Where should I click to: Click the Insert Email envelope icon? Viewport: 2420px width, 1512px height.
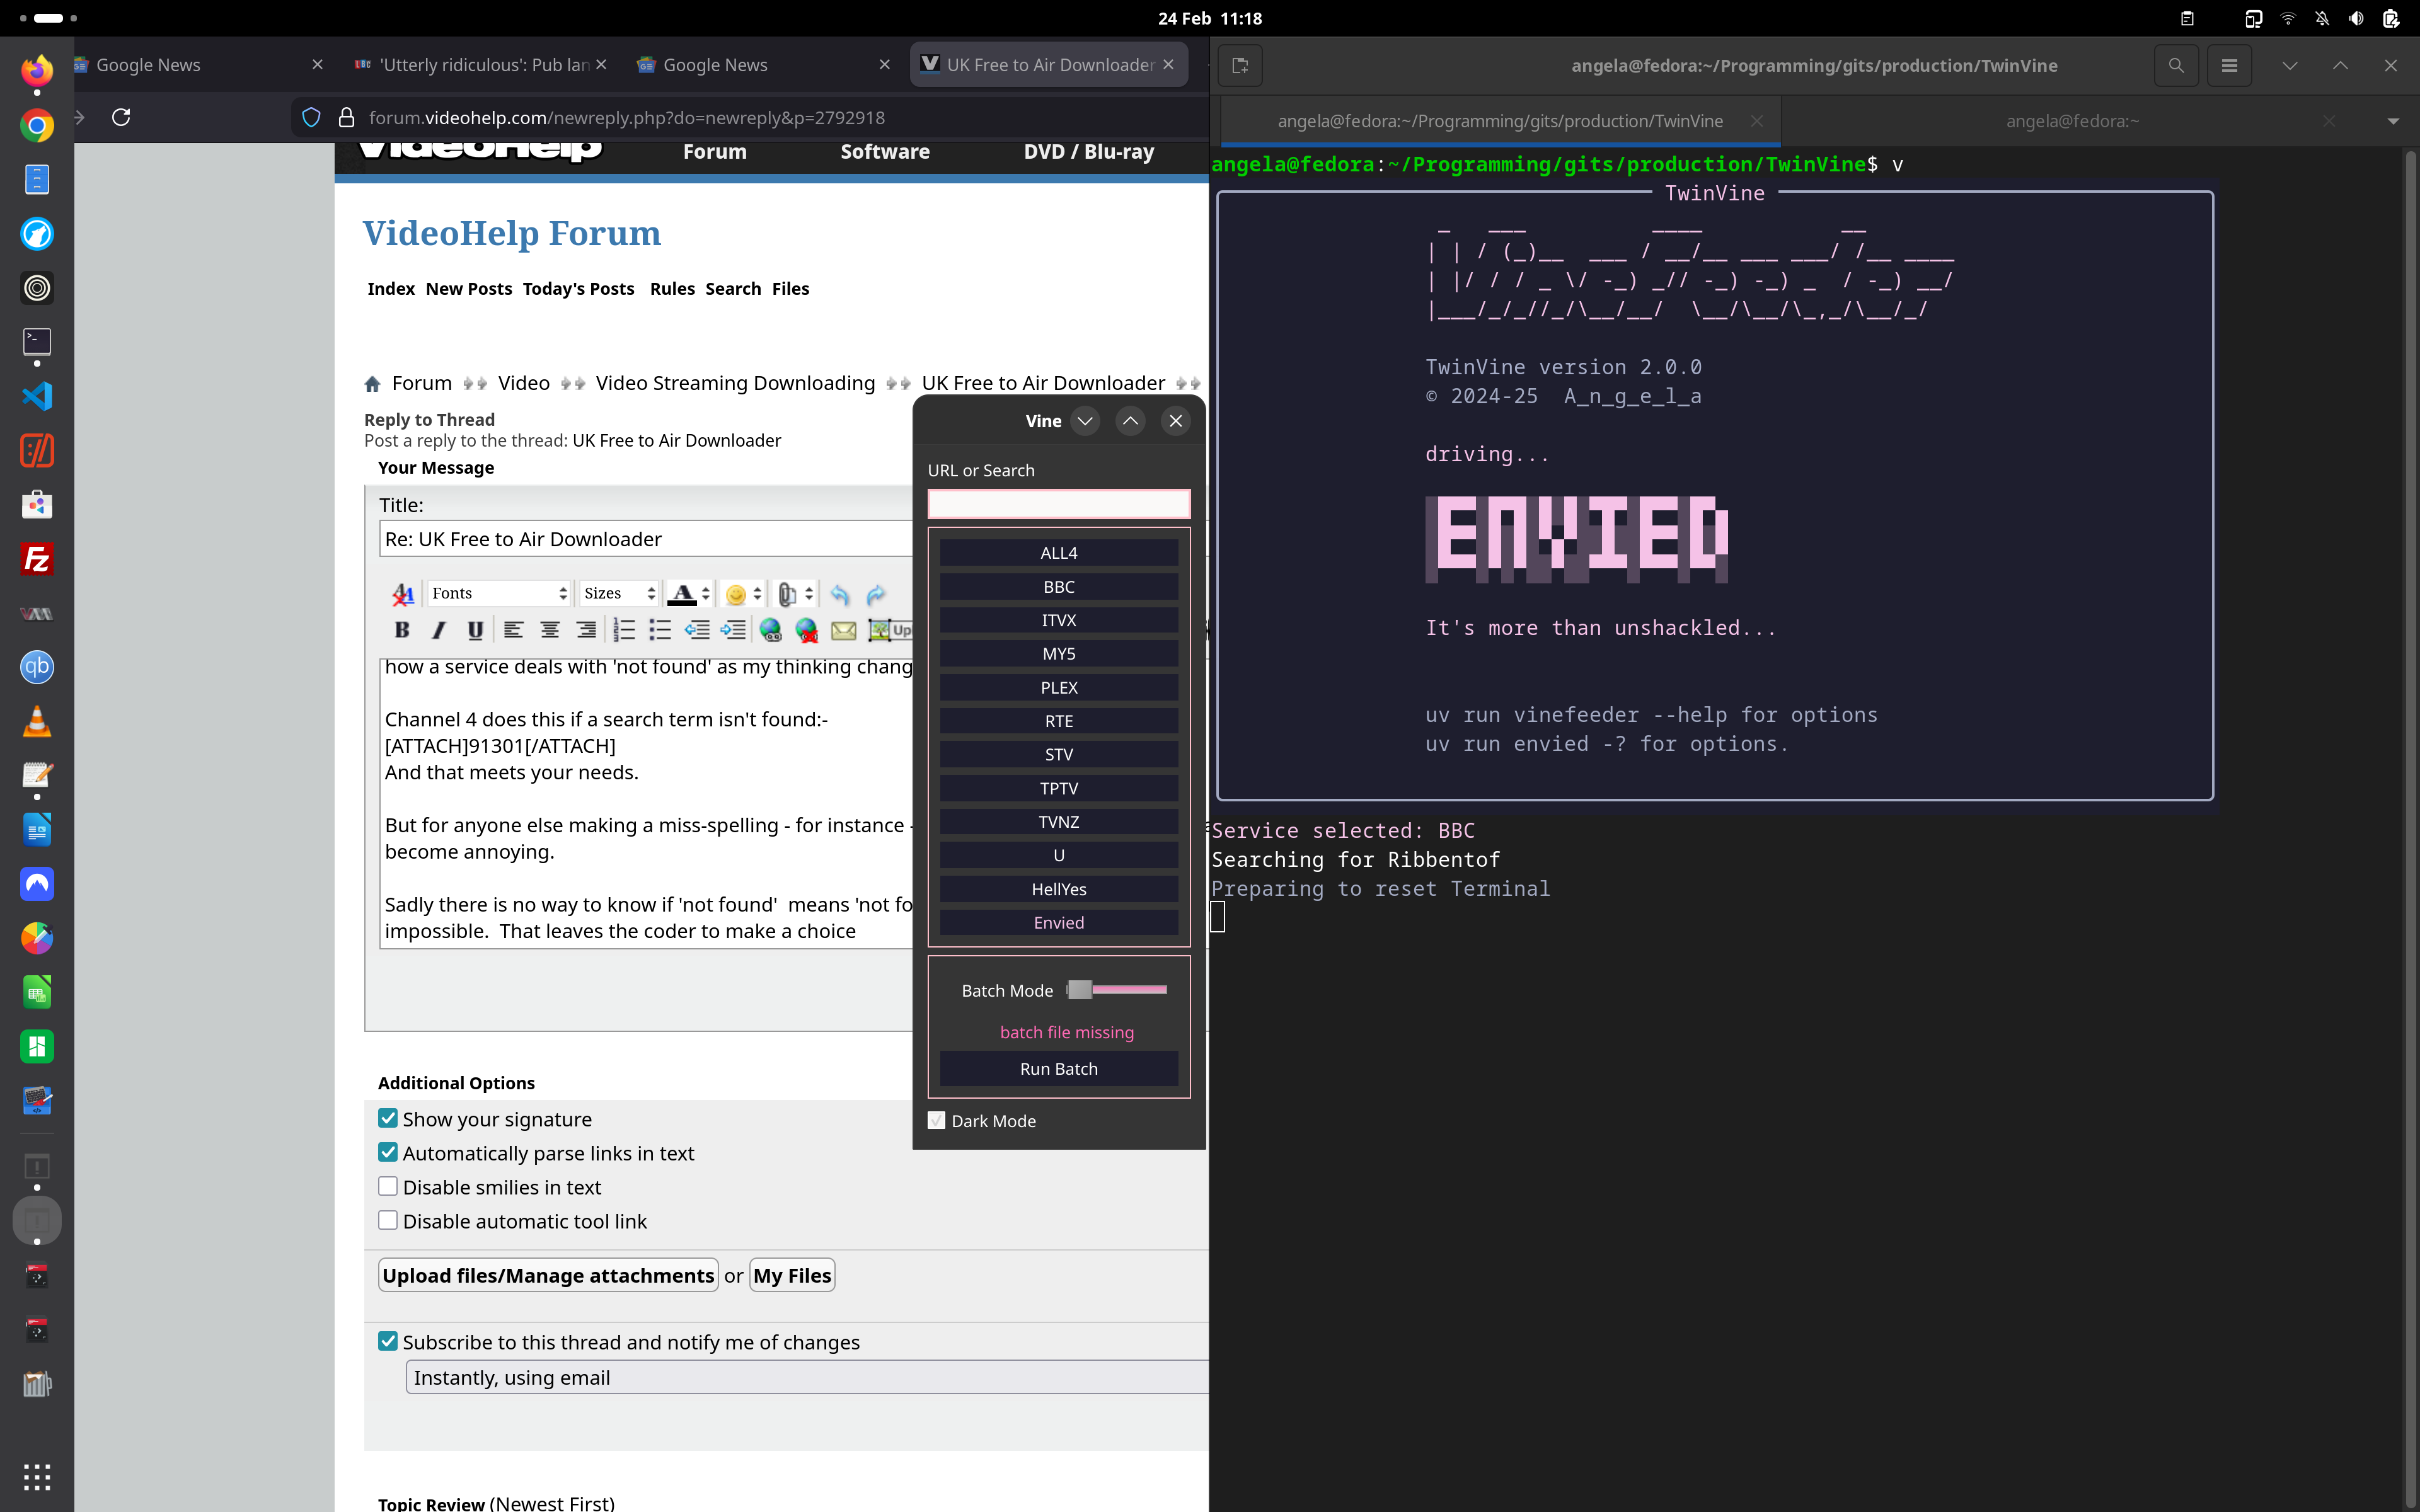pos(843,630)
